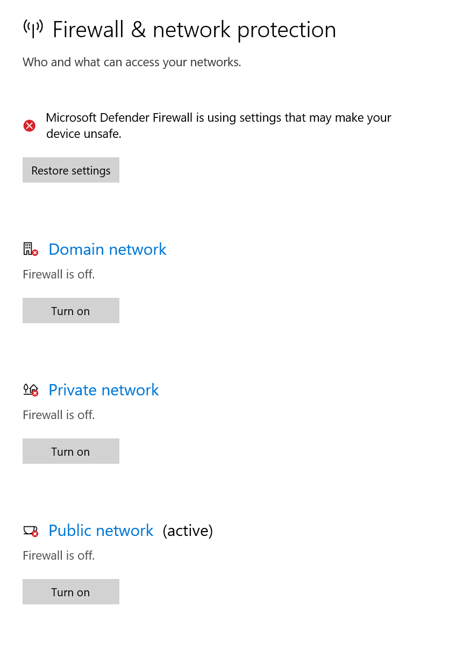Click the Private network house icon
456x662 pixels.
tap(31, 390)
